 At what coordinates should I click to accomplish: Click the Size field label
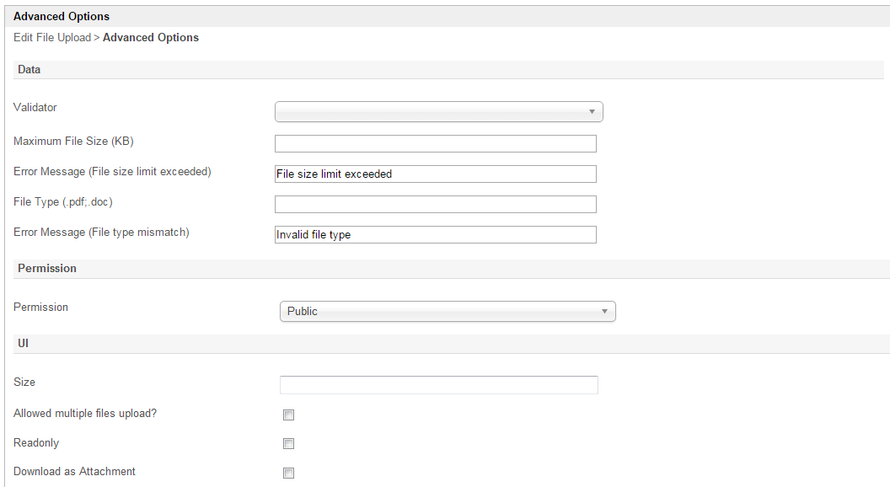pos(24,383)
